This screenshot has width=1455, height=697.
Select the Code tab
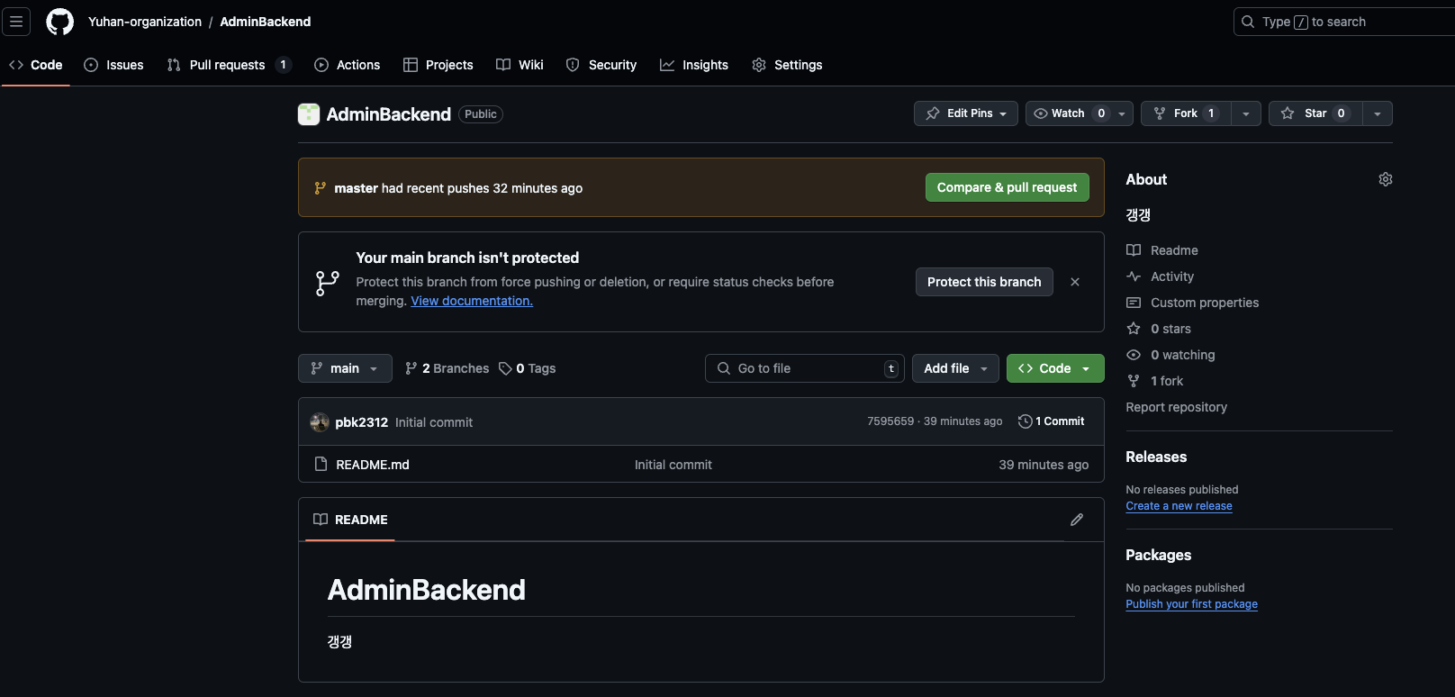tap(36, 65)
